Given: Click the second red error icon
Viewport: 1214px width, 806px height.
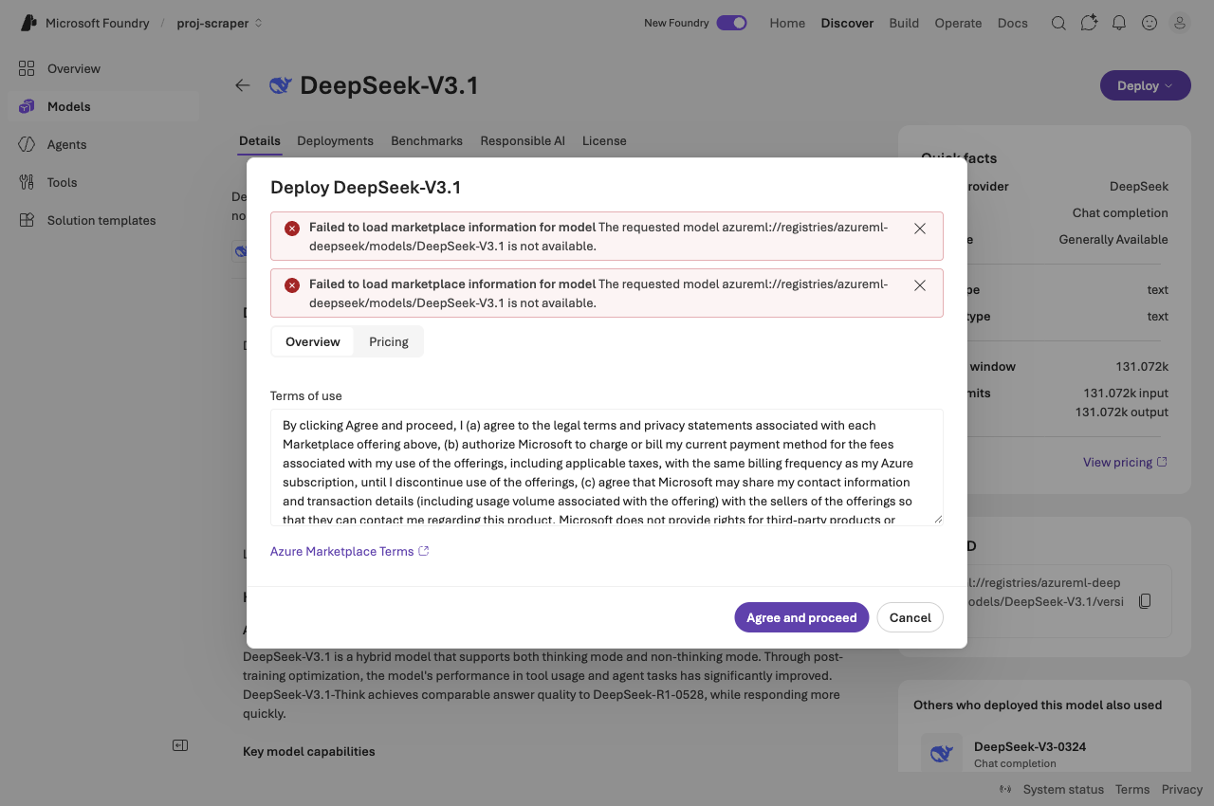Looking at the screenshot, I should (292, 284).
